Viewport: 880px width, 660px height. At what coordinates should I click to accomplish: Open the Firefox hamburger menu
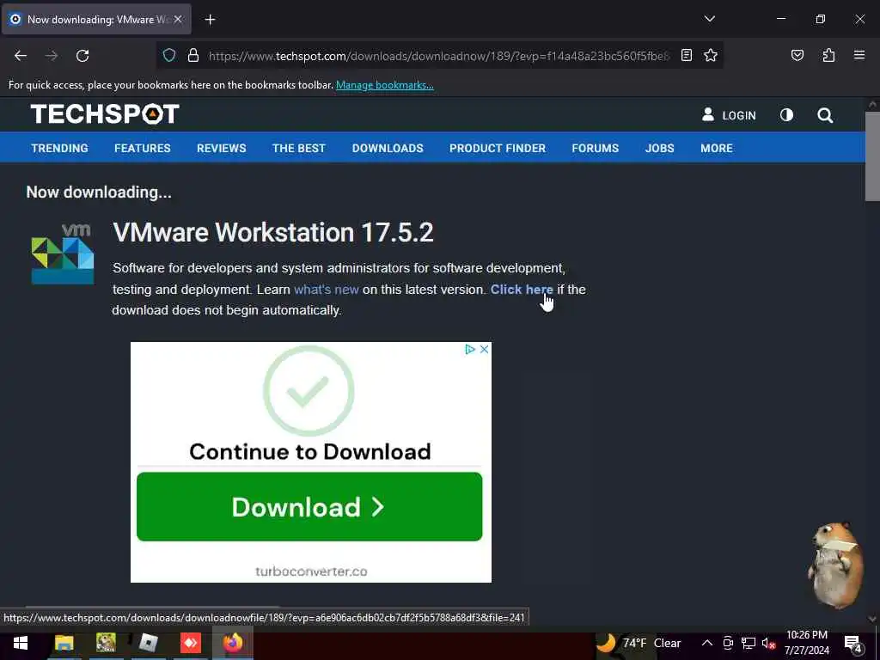pyautogui.click(x=859, y=55)
